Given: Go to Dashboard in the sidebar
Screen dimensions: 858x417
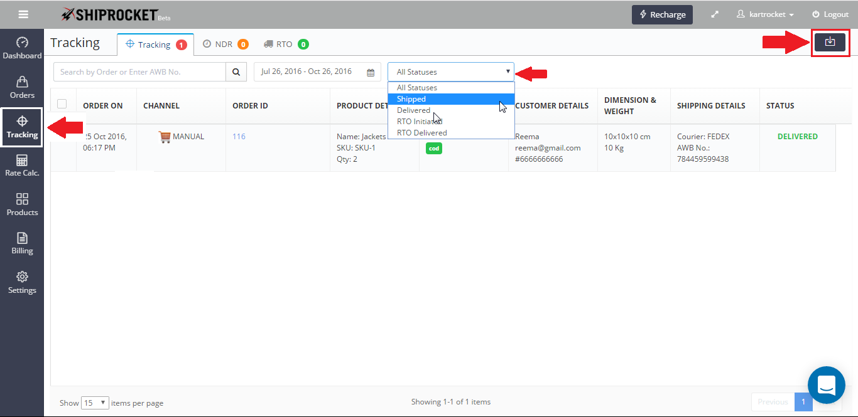Looking at the screenshot, I should (22, 48).
